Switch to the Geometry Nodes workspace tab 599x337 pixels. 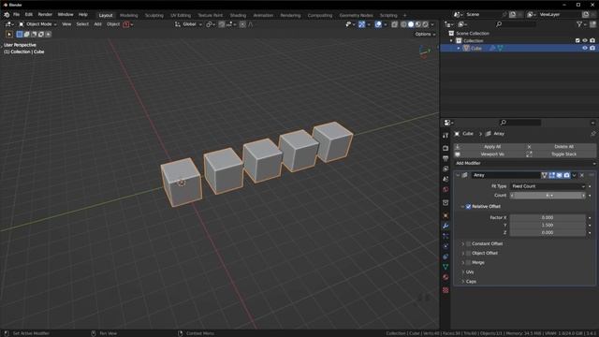click(356, 15)
